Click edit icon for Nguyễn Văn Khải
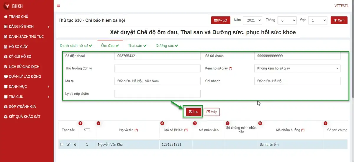Viewport: 354px width, 162px height. click(x=68, y=145)
